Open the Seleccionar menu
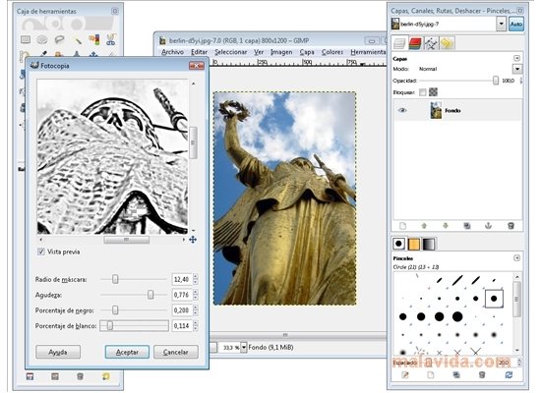Image resolution: width=541 pixels, height=393 pixels. pyautogui.click(x=231, y=52)
